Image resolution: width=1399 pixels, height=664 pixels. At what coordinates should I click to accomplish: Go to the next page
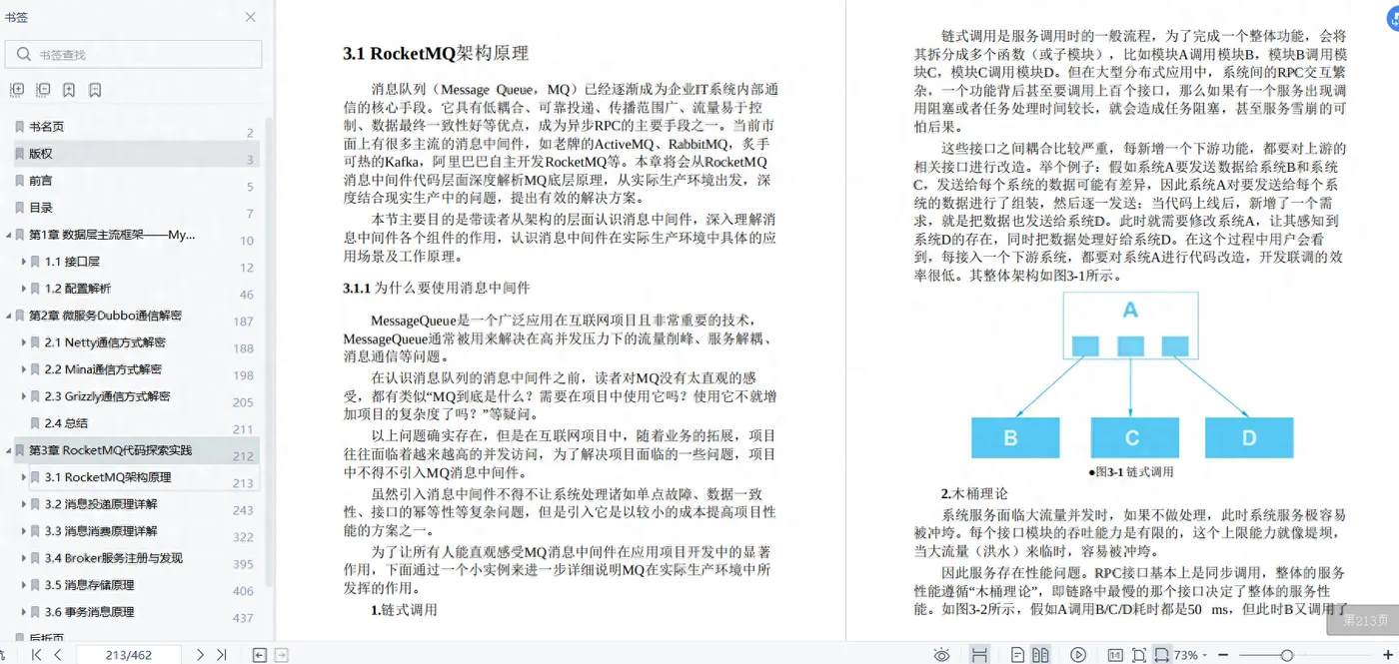pyautogui.click(x=200, y=655)
